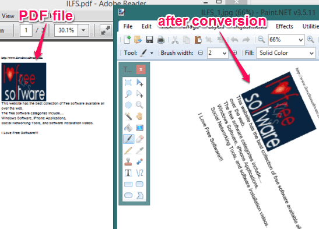This screenshot has width=319, height=229.
Task: Click the Print icon in toolbar
Action: [161, 40]
